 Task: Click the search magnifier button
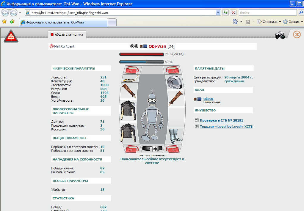click(x=301, y=12)
